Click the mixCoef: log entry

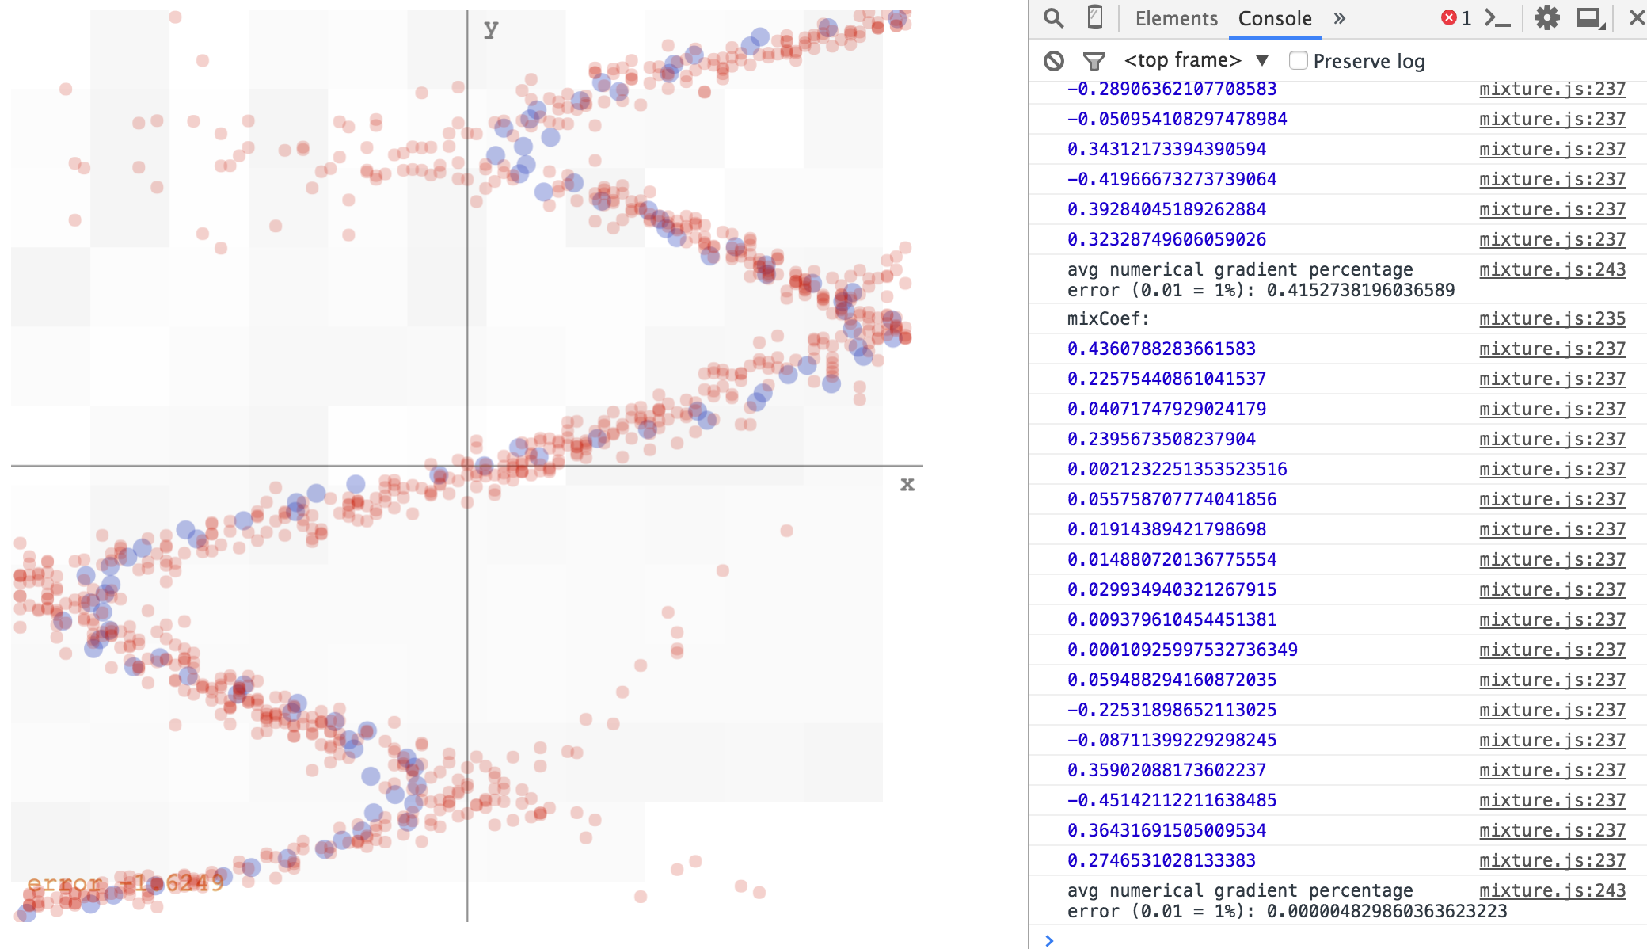click(x=1108, y=318)
